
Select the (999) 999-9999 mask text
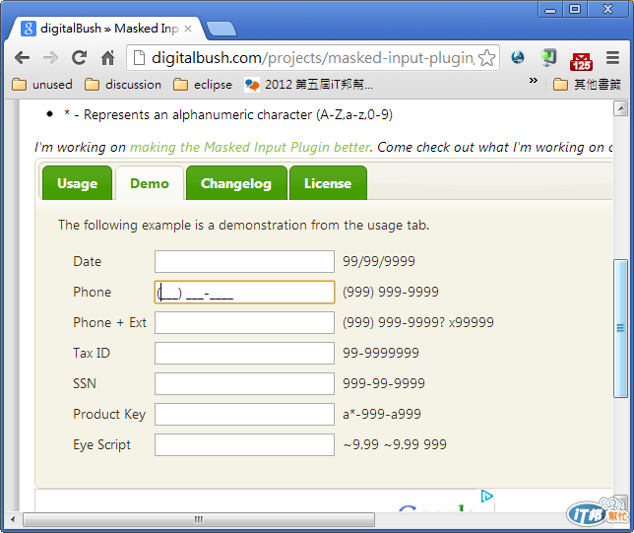391,292
